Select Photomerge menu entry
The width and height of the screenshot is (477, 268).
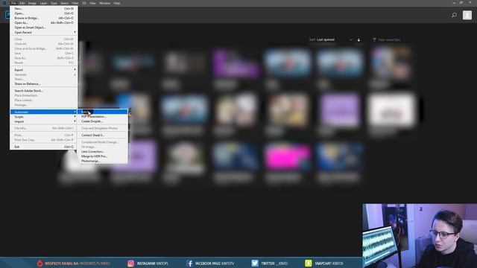coord(103,161)
